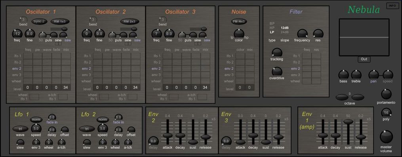Click Oscillator 1 waveform slider switch
Screen dimensions: 402x157
coord(59,29)
